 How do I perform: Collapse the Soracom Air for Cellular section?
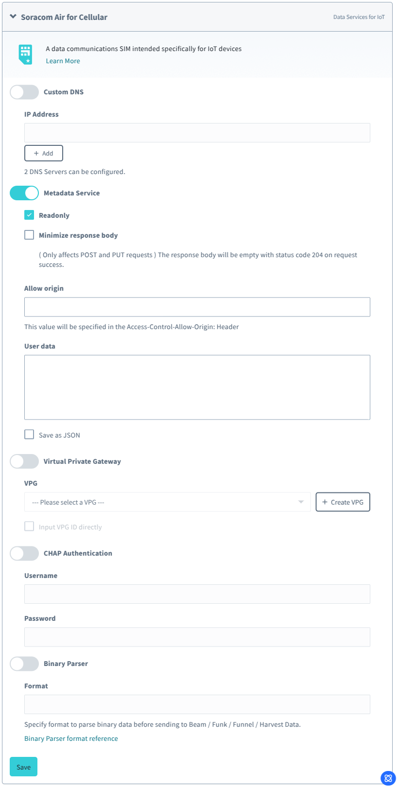(13, 17)
